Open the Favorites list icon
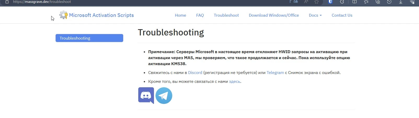This screenshot has height=118, width=419. coord(366,2)
